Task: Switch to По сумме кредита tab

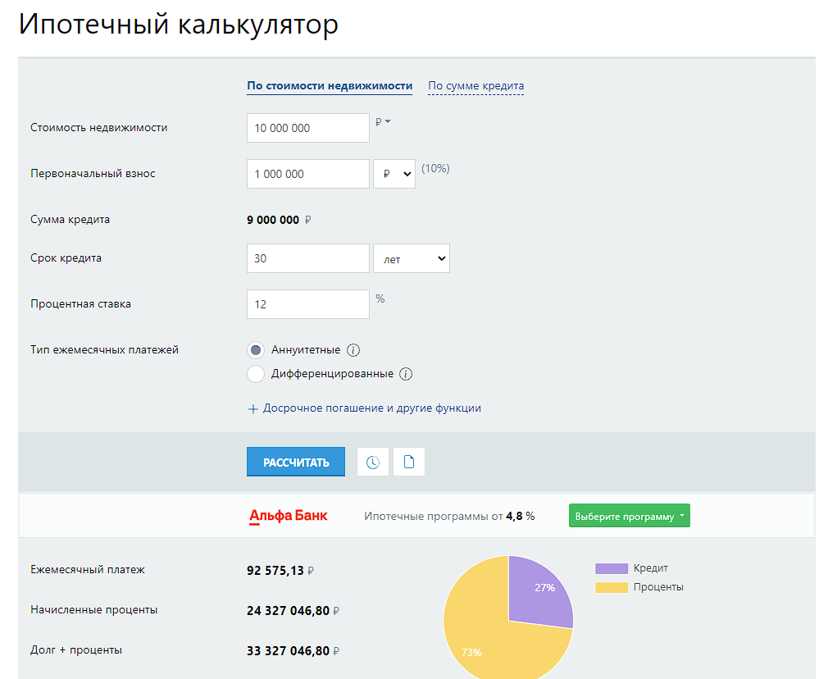Action: 475,85
